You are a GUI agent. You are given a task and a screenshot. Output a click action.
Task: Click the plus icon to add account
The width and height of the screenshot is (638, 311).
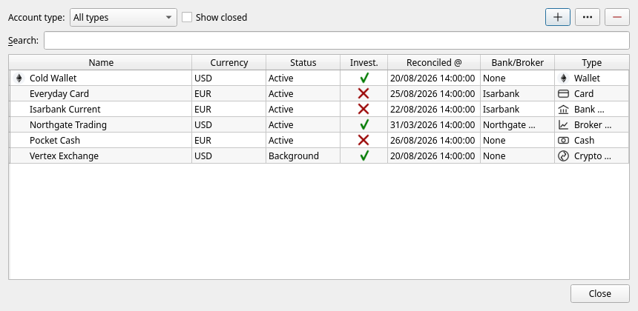point(557,17)
